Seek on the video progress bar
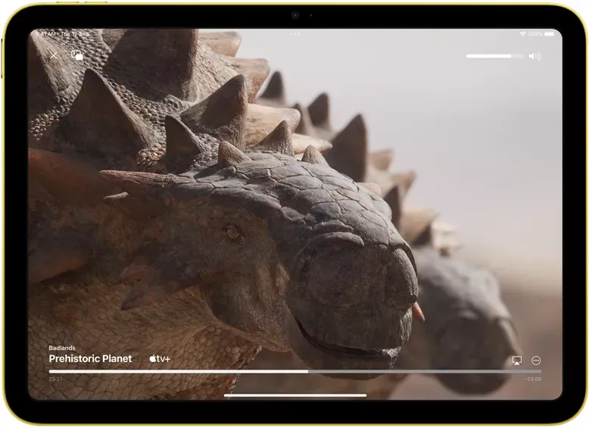The height and width of the screenshot is (427, 589). click(294, 372)
